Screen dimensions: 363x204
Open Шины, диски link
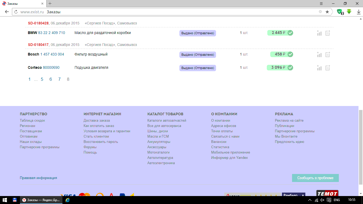[x=158, y=131]
